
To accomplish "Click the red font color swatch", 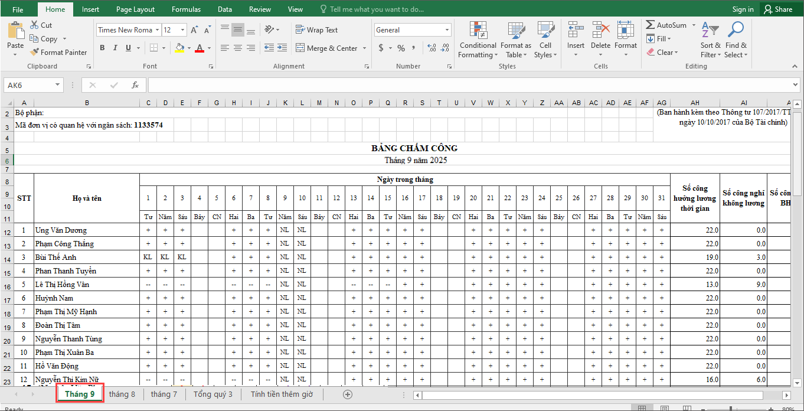I will pos(199,48).
